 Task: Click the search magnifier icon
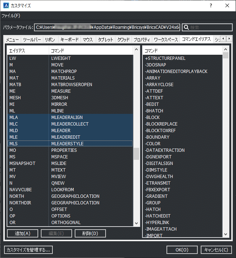click(186, 27)
